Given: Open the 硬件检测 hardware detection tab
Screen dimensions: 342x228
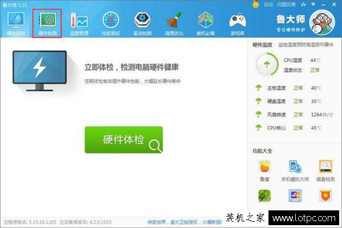Looking at the screenshot, I should point(47,23).
